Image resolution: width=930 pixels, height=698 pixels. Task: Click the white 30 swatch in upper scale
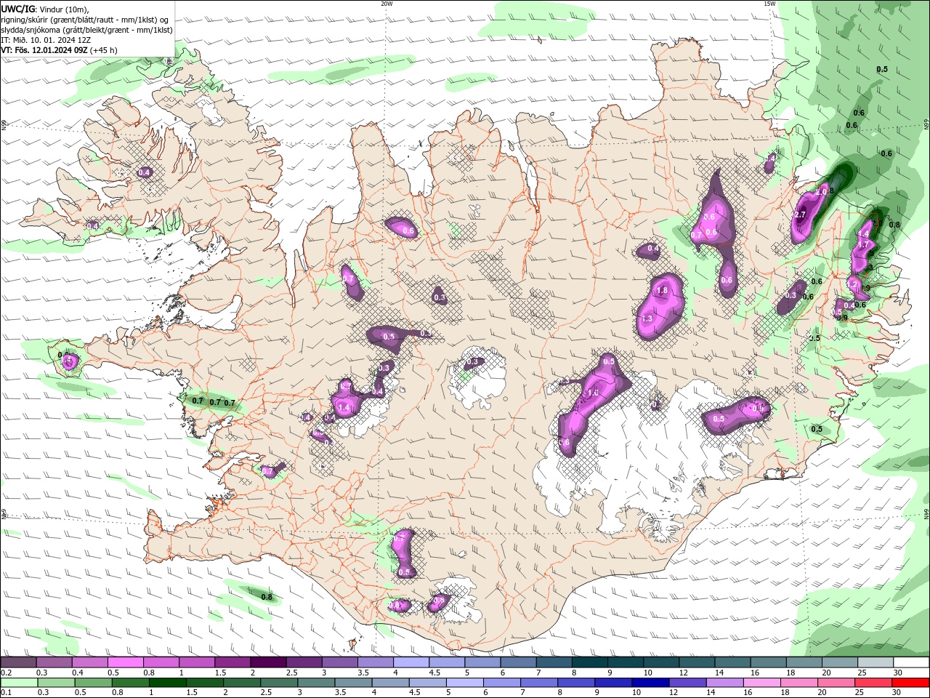tap(911, 662)
